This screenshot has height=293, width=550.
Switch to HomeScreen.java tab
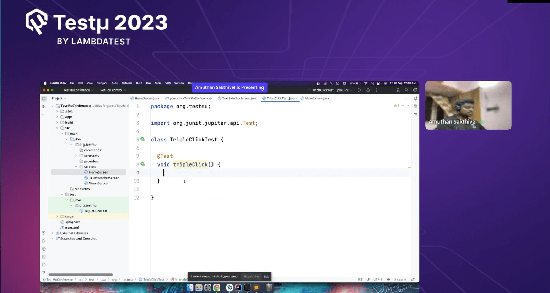click(x=145, y=98)
